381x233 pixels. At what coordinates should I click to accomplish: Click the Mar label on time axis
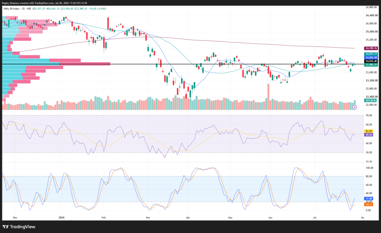click(x=148, y=218)
